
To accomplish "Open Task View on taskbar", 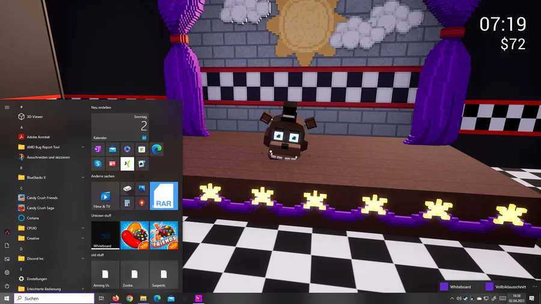I will (101, 299).
